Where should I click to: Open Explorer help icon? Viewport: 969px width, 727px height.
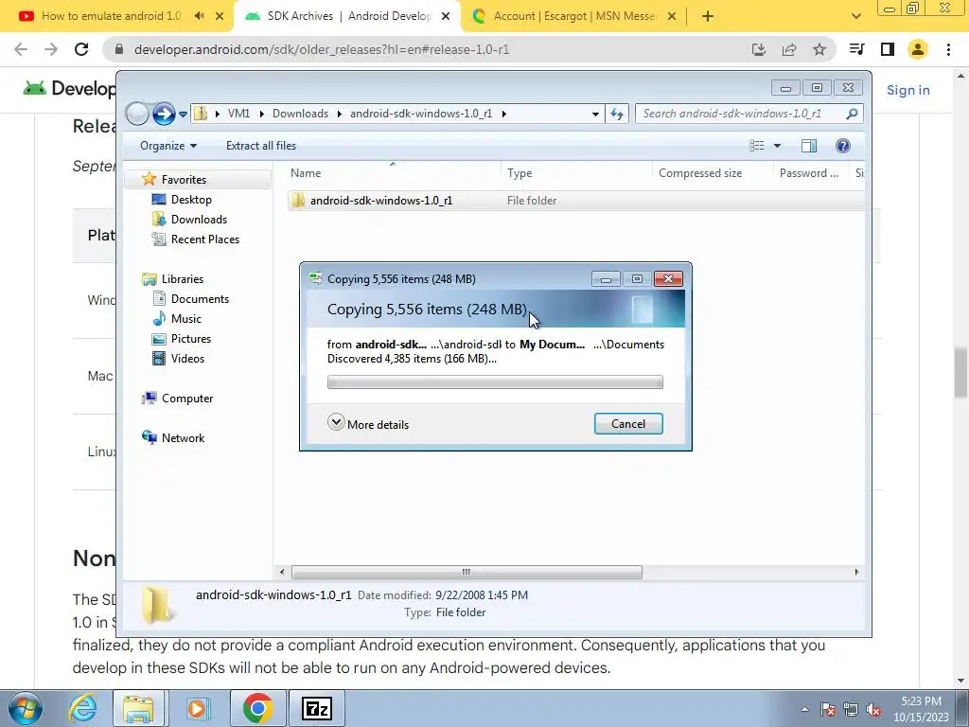click(x=843, y=146)
